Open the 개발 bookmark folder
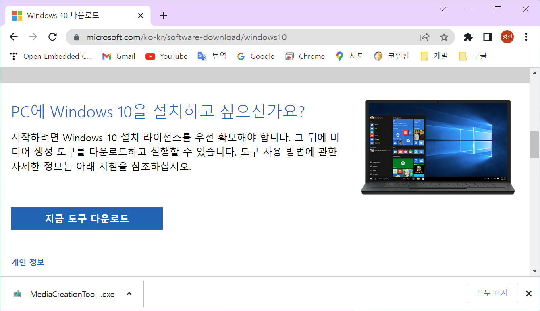540x311 pixels. tap(434, 56)
